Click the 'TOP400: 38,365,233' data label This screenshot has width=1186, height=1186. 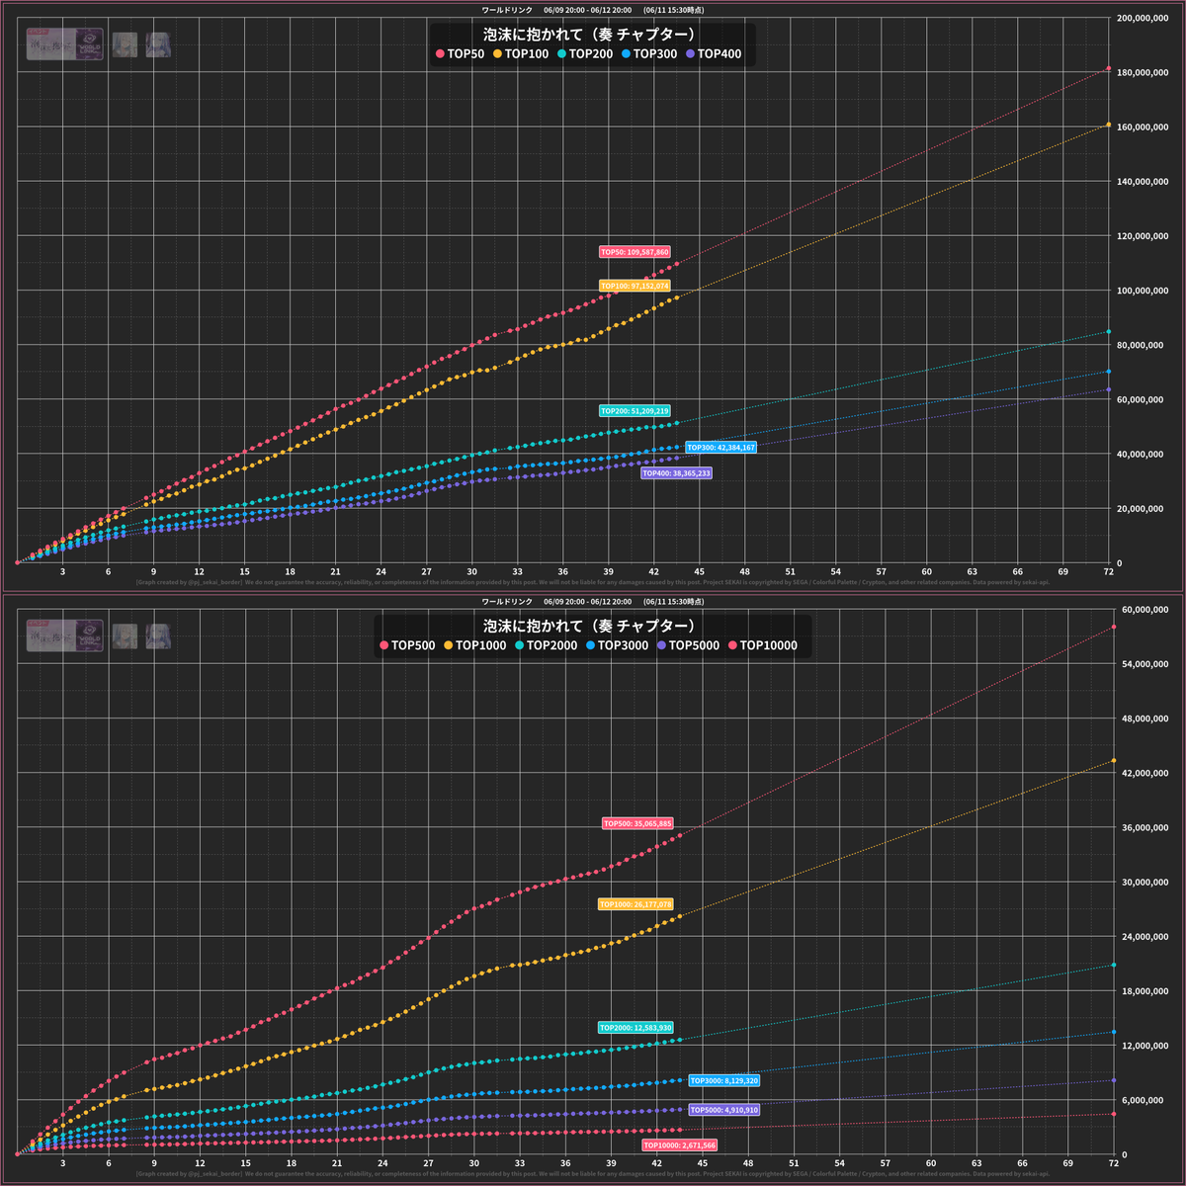(677, 473)
